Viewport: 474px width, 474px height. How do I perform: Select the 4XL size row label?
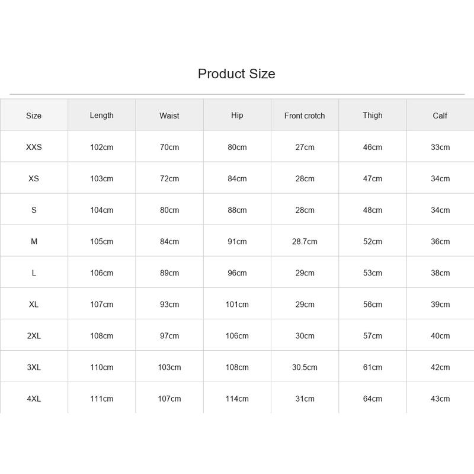coord(34,398)
